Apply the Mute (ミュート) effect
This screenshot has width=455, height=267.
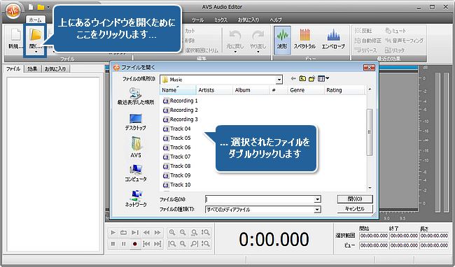pyautogui.click(x=395, y=31)
